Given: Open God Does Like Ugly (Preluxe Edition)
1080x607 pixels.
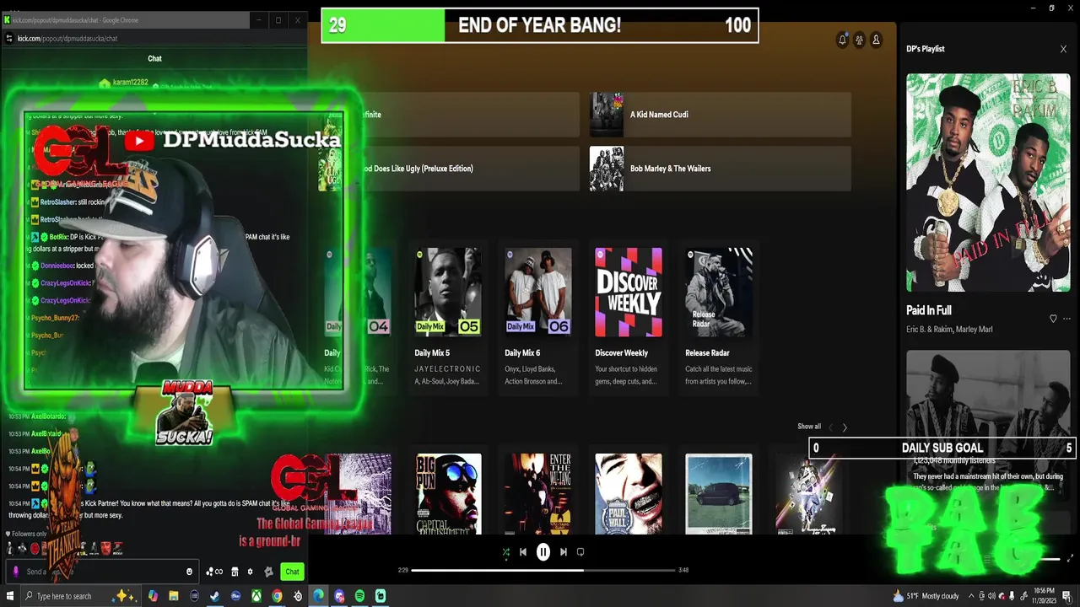Looking at the screenshot, I should pos(449,169).
